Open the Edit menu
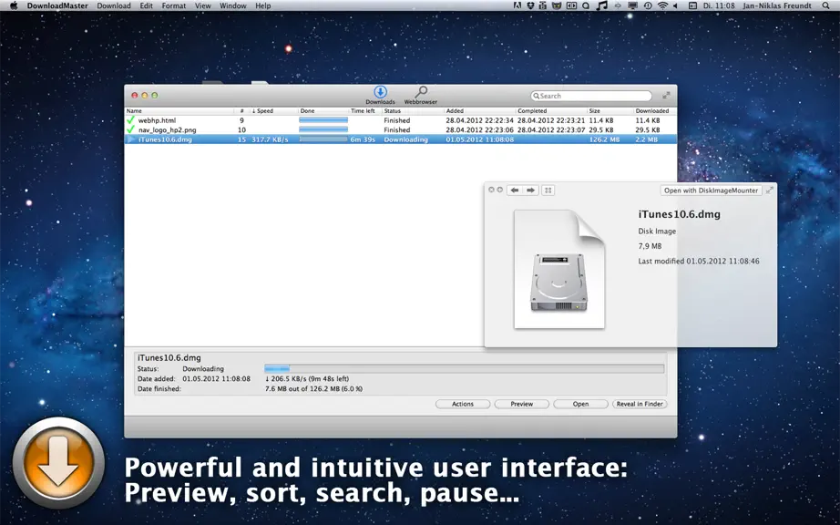This screenshot has height=525, width=840. (147, 5)
